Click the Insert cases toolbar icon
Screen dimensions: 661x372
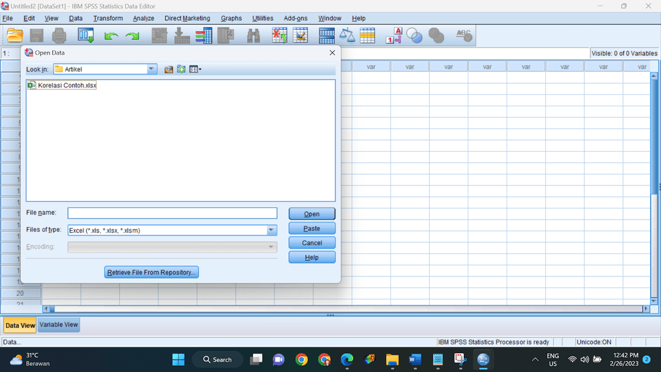279,36
